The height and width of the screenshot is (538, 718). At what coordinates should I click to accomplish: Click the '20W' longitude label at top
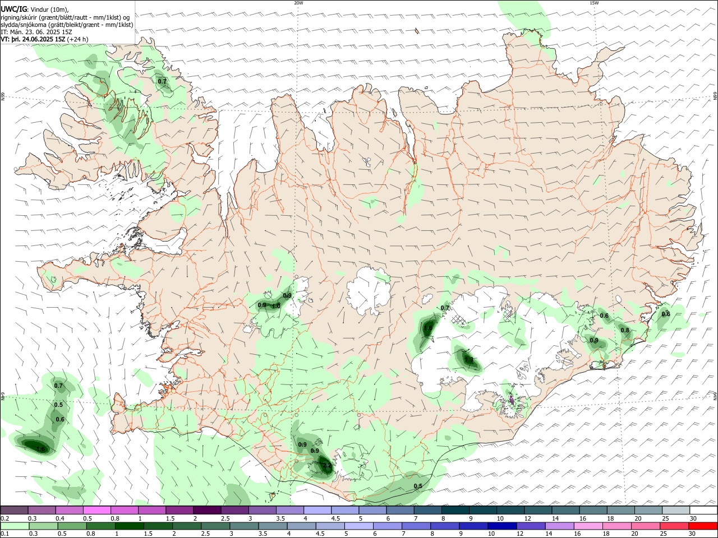coord(298,3)
